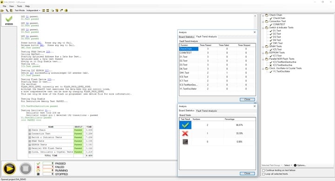Click the green check icon in Board Totals
Image resolution: width=335 pixels, height=181 pixels.
pos(185,125)
